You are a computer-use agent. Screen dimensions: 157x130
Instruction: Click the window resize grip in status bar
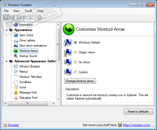pyautogui.click(x=153, y=126)
